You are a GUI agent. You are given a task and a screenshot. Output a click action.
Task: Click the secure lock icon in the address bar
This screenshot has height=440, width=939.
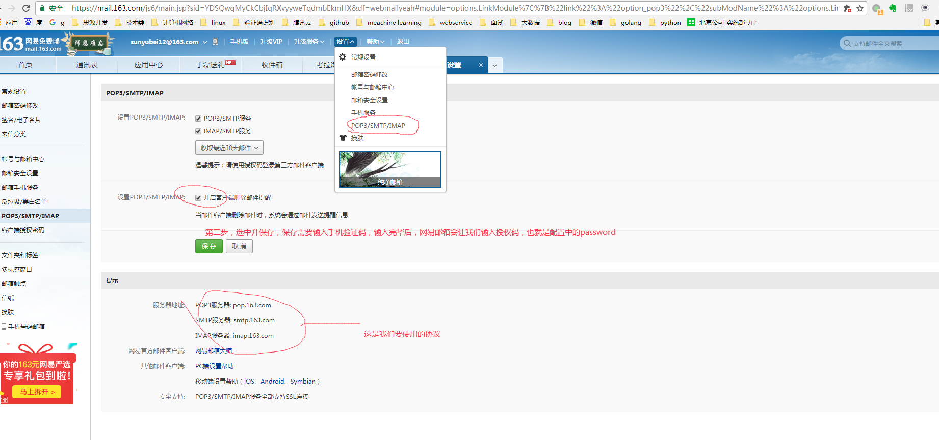coord(42,8)
